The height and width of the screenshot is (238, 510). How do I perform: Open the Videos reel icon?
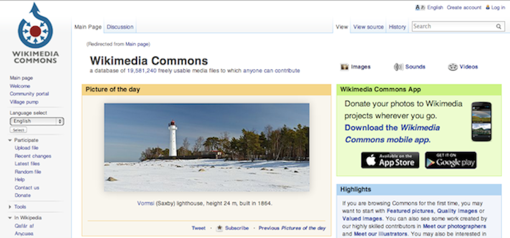click(x=453, y=67)
